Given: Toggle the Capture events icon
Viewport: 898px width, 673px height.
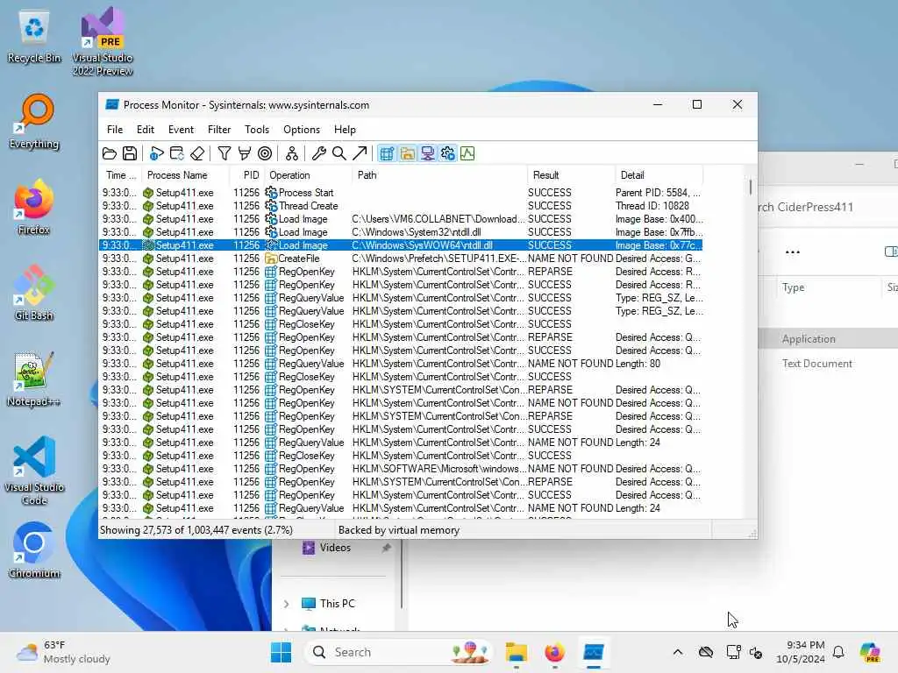Looking at the screenshot, I should click(156, 153).
